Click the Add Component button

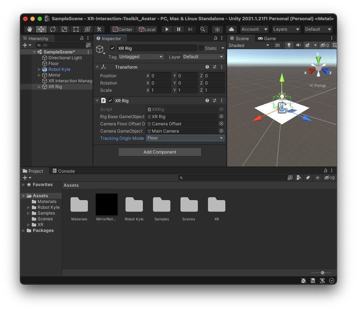coord(160,152)
